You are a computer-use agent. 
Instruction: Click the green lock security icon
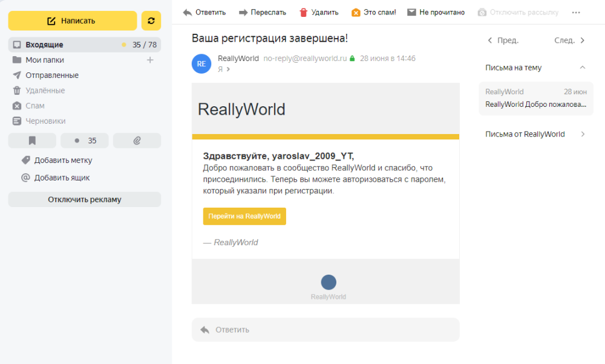(x=352, y=59)
